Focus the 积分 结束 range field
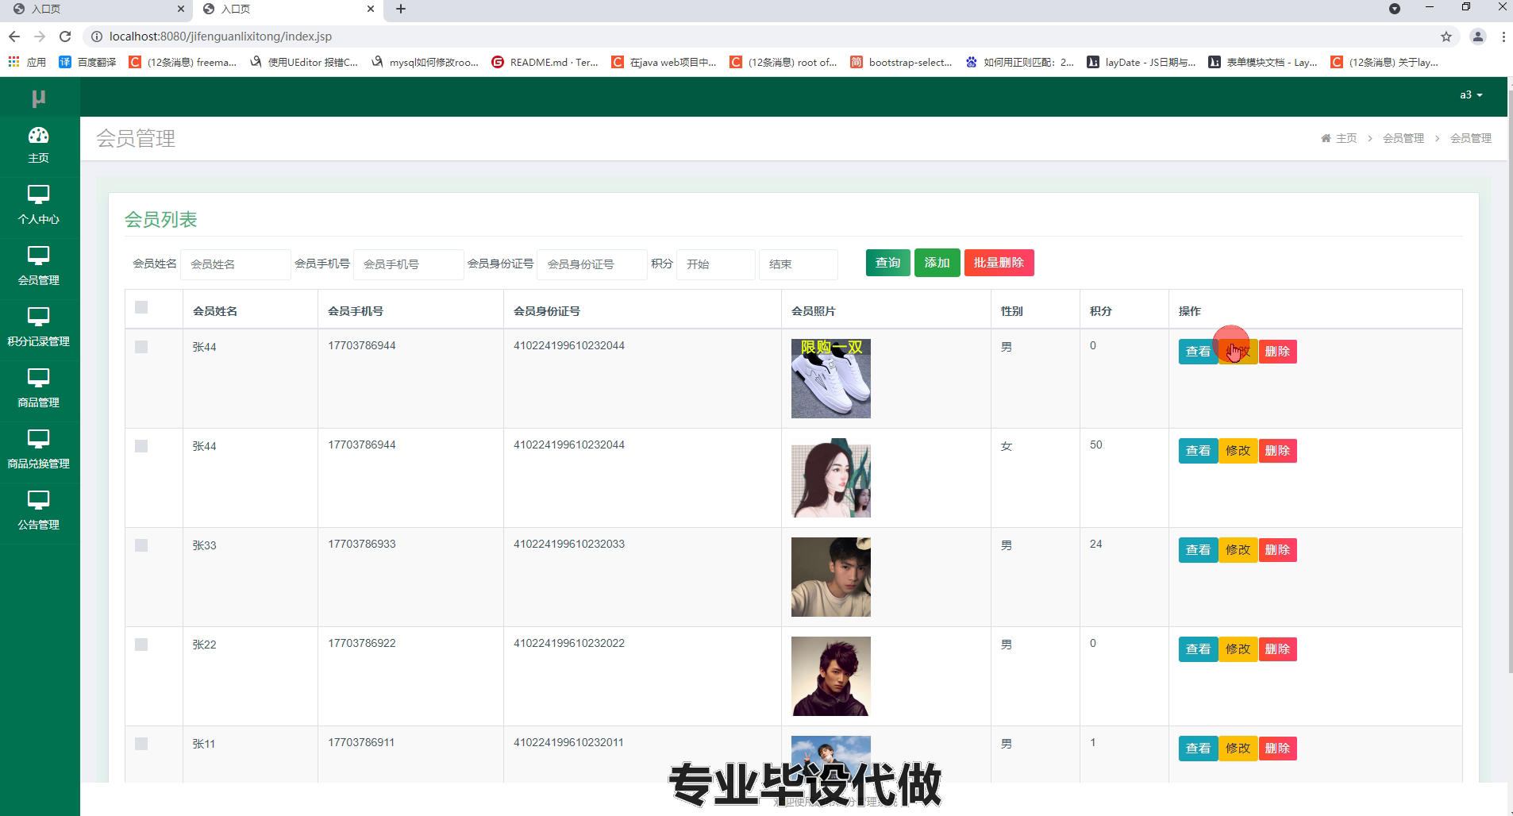Screen dimensions: 1513x816 click(x=798, y=264)
